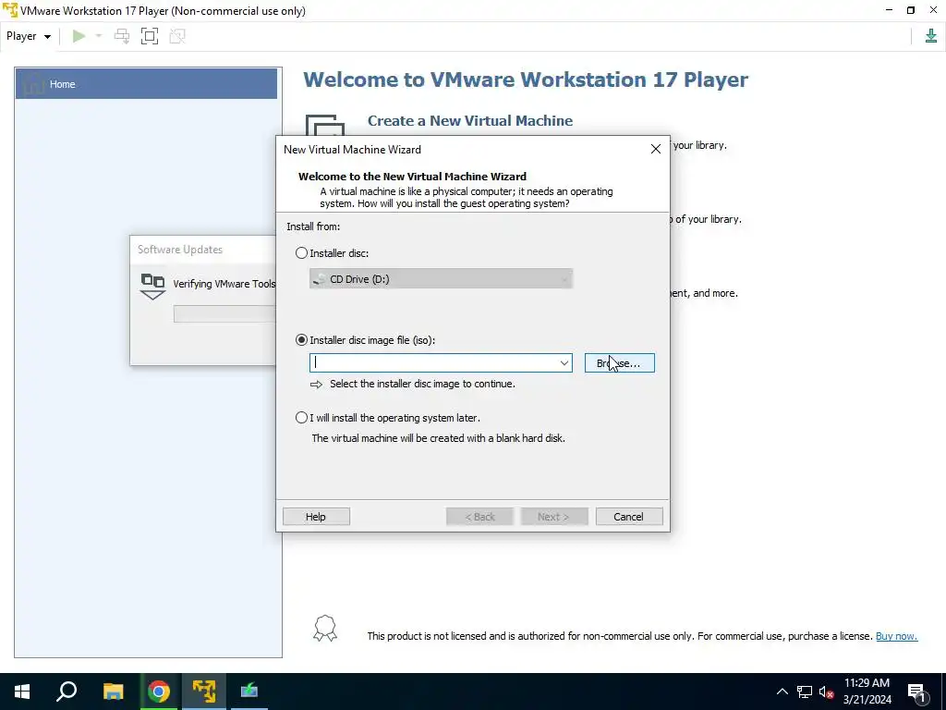Click the VMware logo in title bar
Screen dimensions: 946x710
click(x=10, y=10)
